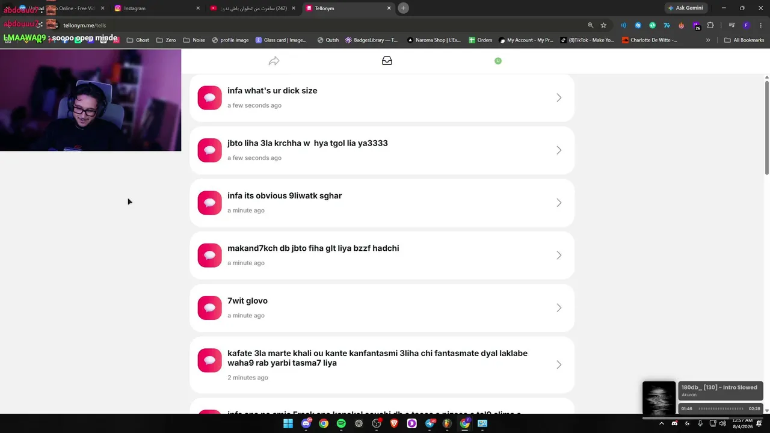Image resolution: width=770 pixels, height=433 pixels.
Task: Expand the 'kafate 3la marte' tell chevron
Action: [x=559, y=364]
